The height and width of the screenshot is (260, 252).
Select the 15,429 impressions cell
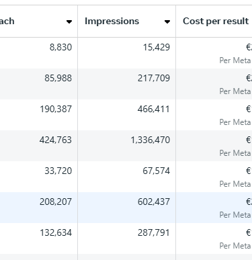(127, 53)
